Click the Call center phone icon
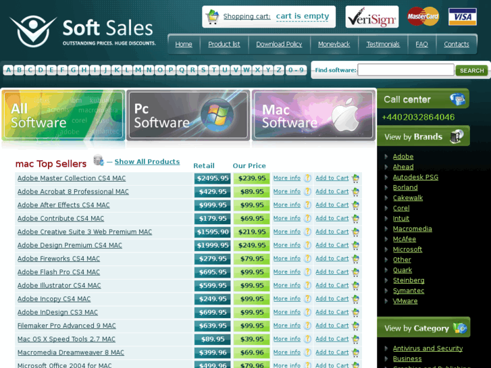This screenshot has height=368, width=491. [x=457, y=99]
